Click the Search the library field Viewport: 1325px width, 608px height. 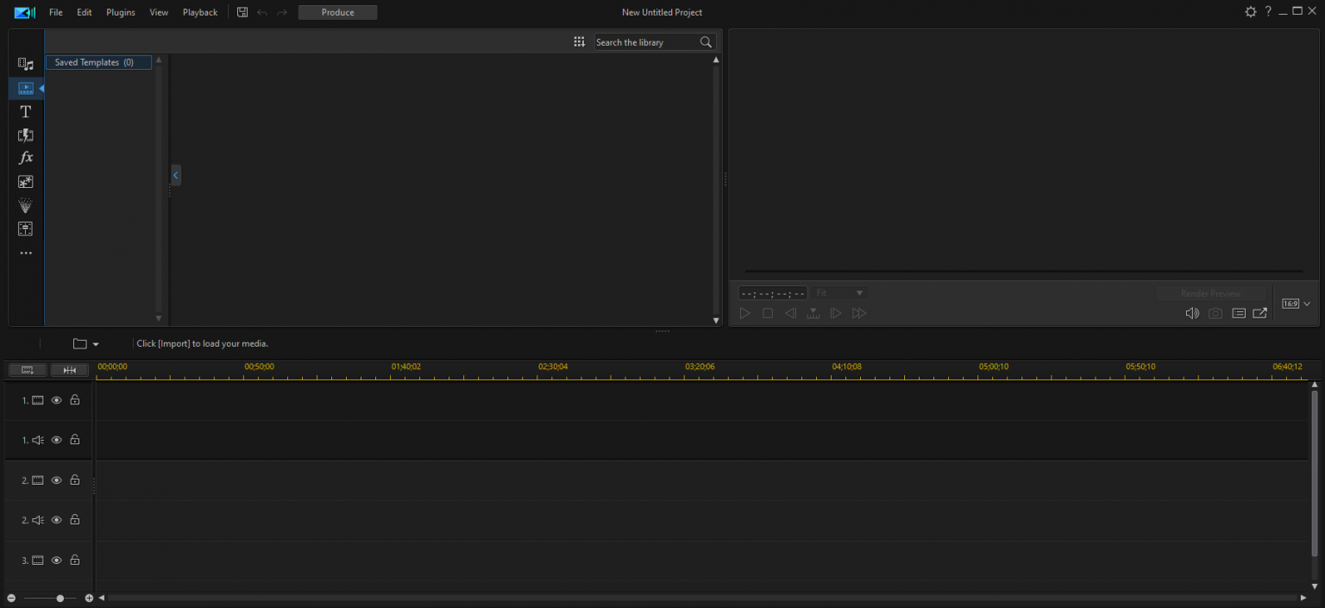tap(645, 42)
